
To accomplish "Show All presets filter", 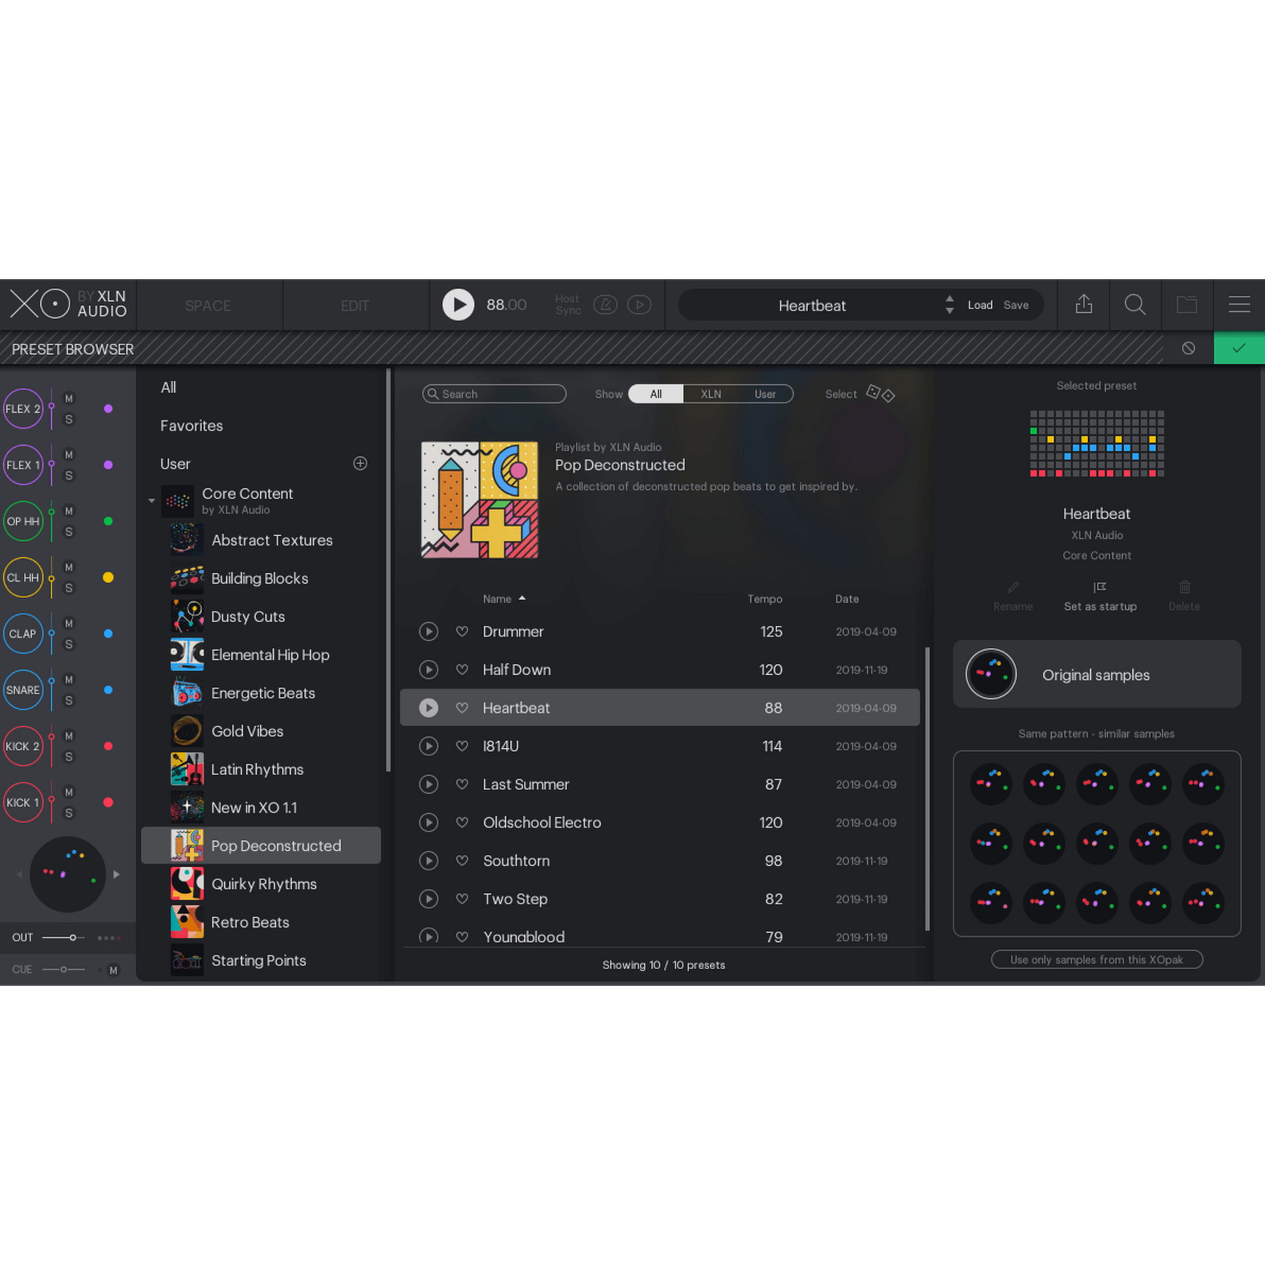I will 655,393.
